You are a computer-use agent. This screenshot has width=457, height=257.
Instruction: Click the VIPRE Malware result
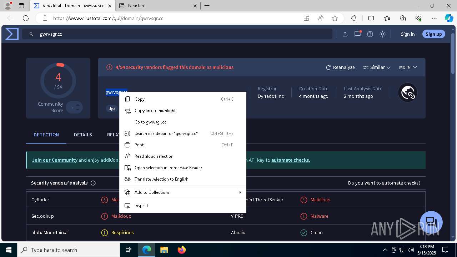pyautogui.click(x=319, y=216)
